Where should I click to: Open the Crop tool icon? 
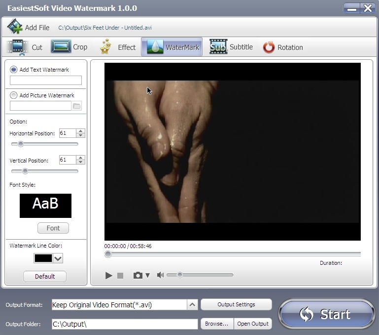(61, 46)
